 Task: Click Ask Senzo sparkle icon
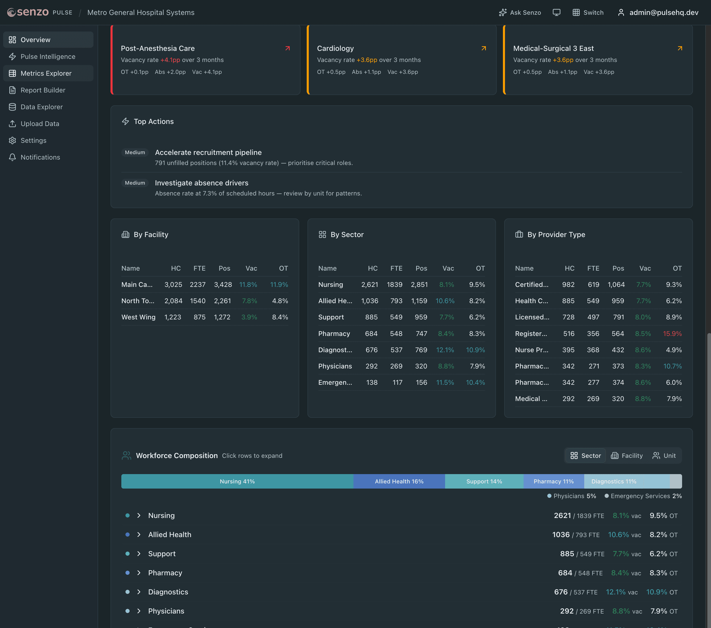click(503, 13)
